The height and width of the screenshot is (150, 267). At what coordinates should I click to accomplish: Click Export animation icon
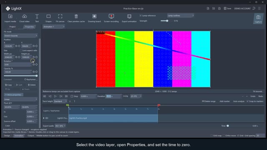click(x=129, y=16)
